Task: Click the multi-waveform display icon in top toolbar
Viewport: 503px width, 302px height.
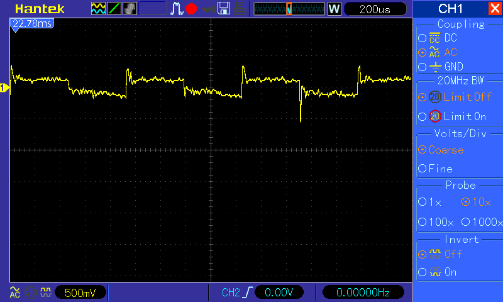Action: (x=98, y=9)
